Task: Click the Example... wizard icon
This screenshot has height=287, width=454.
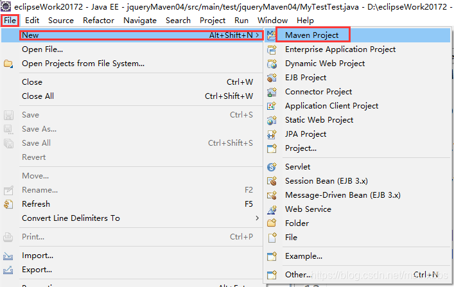Action: pyautogui.click(x=272, y=256)
